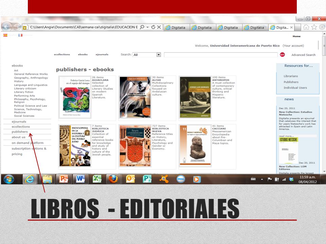Open the Biblioteca Judaica encyclopedia cover
326x244 pixels.
click(x=75, y=146)
